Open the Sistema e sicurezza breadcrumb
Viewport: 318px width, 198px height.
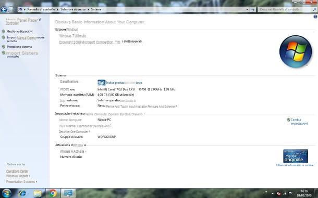click(x=73, y=9)
